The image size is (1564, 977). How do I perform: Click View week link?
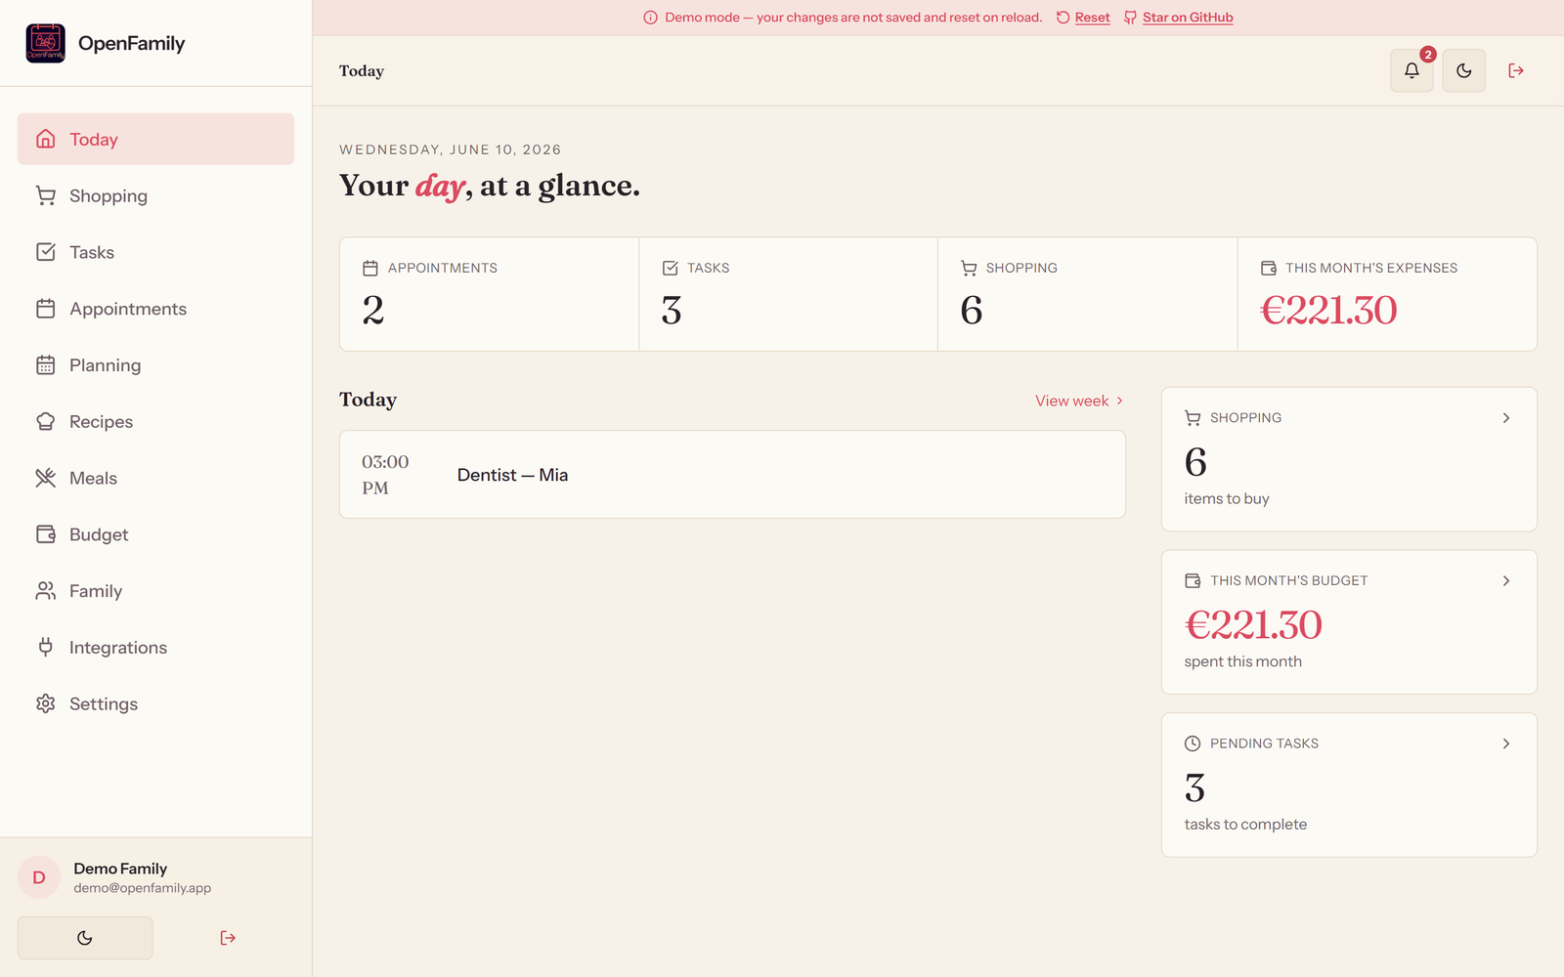click(x=1079, y=401)
